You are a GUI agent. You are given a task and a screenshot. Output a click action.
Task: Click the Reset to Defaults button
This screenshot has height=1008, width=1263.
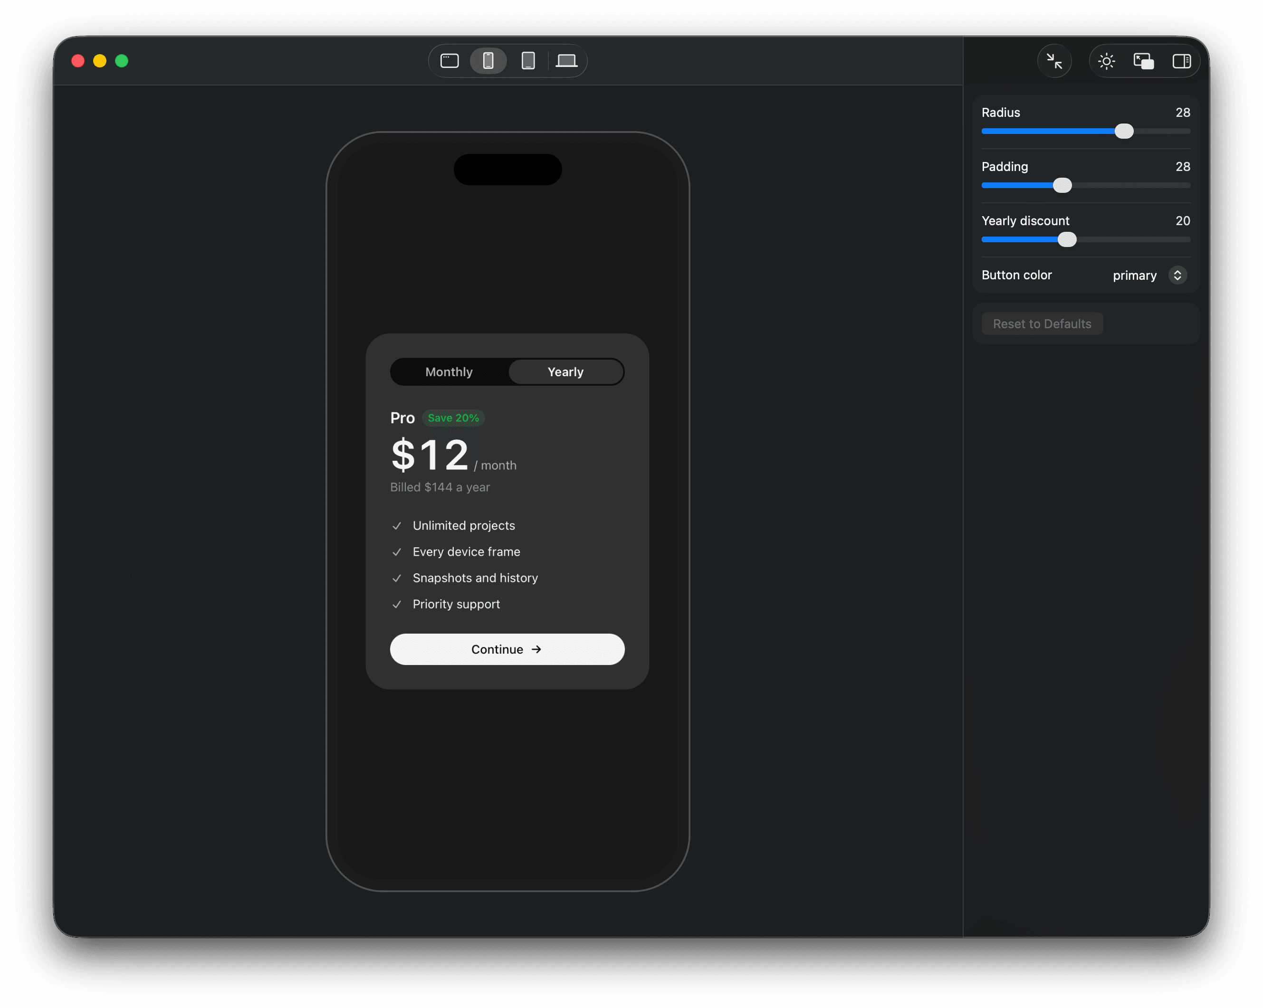pyautogui.click(x=1042, y=324)
